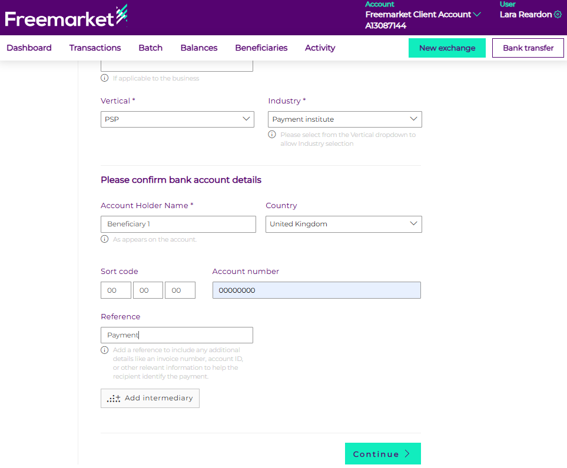Go to the Dashboard tab

coord(29,48)
